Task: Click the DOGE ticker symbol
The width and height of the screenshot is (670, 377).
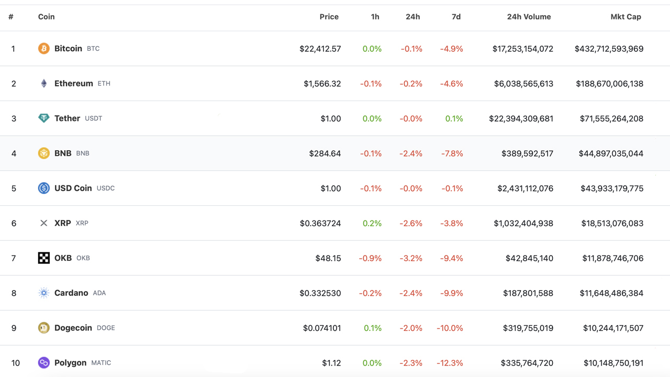Action: tap(106, 328)
